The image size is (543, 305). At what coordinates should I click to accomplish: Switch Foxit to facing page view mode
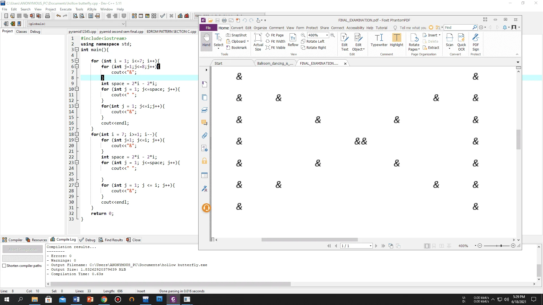coord(441,246)
